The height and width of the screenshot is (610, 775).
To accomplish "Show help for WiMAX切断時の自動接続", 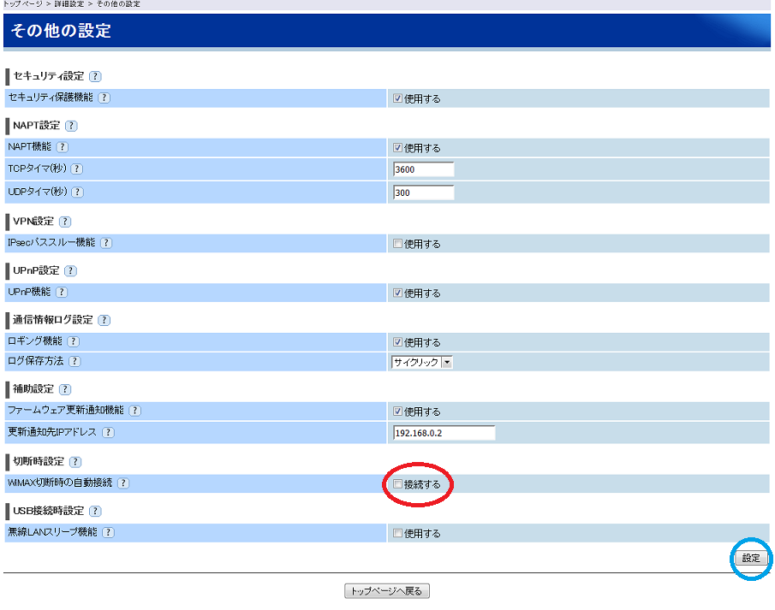I will point(123,483).
